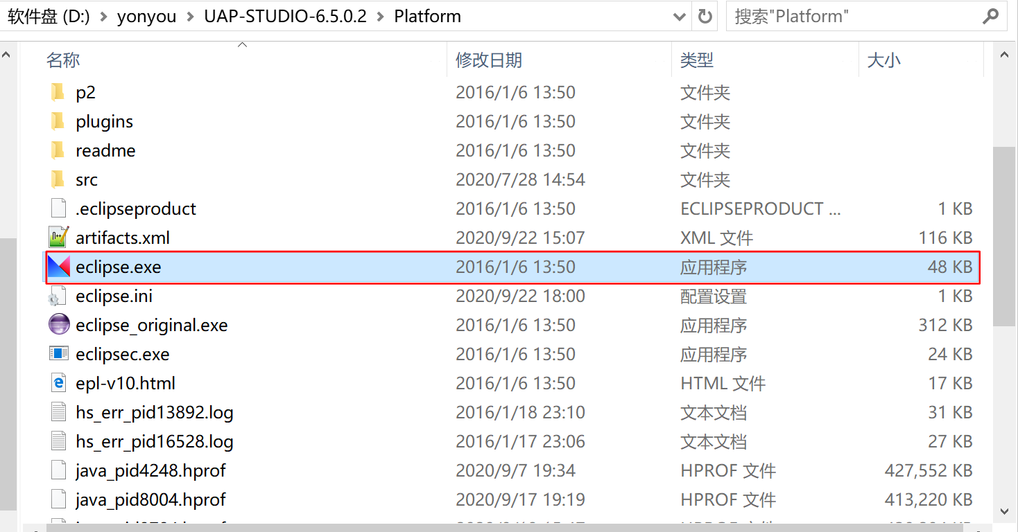1018x532 pixels.
Task: Select the epl-v10.html file name
Action: tap(126, 383)
